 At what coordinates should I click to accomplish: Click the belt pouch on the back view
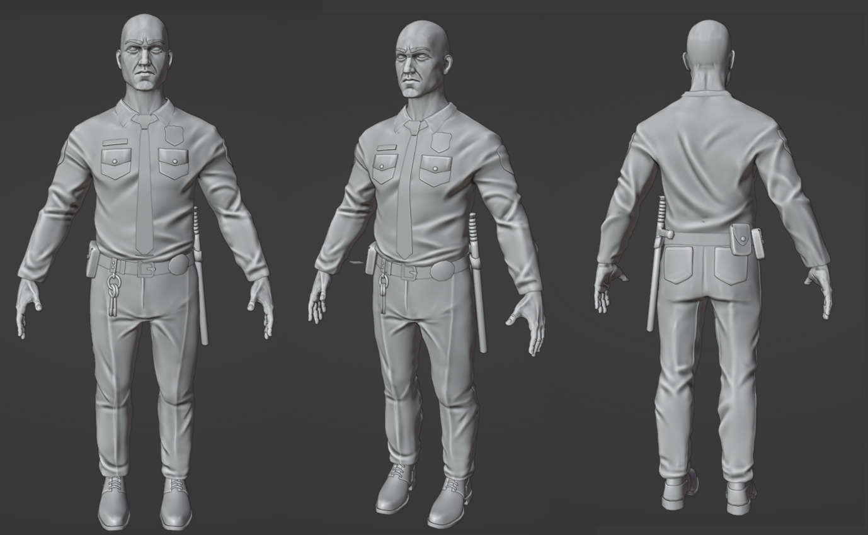point(740,239)
